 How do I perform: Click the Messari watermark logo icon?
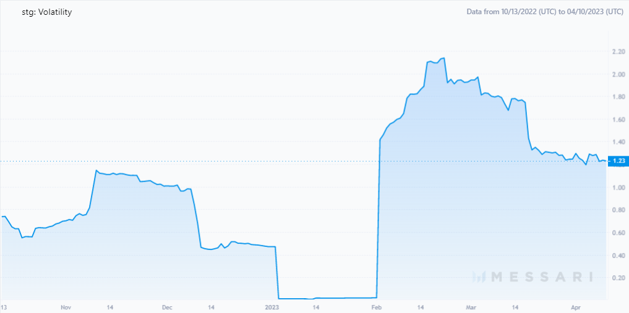[x=479, y=277]
